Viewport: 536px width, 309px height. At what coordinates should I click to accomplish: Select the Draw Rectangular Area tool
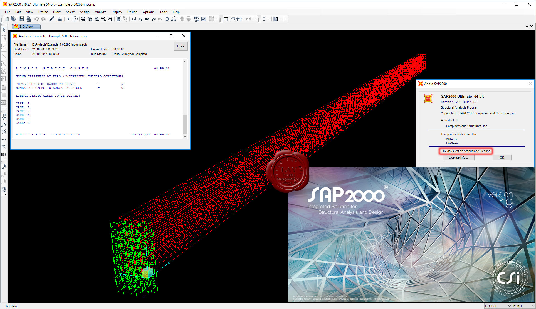[4, 95]
